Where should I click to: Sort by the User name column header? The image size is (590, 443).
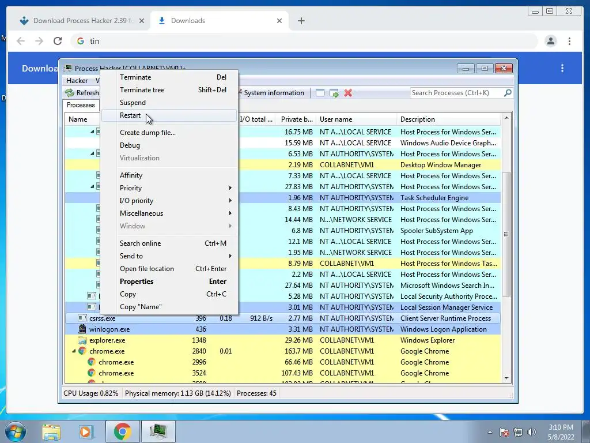pyautogui.click(x=356, y=119)
